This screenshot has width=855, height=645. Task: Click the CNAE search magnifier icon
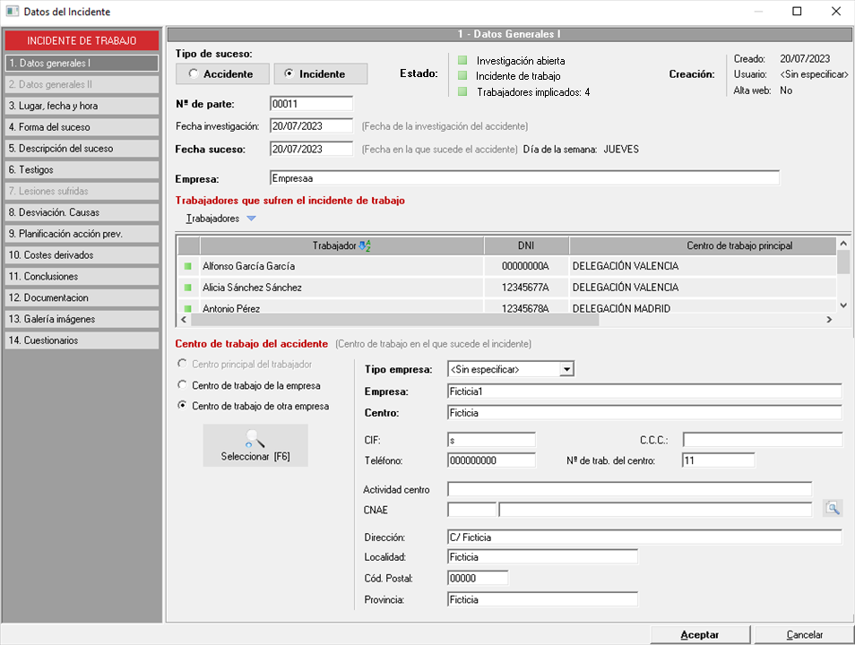833,509
